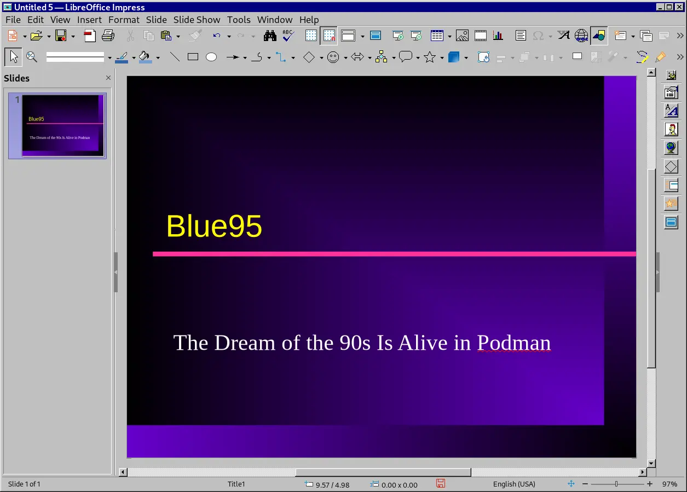
Task: Expand the stars and banners shapes dropdown
Action: click(442, 58)
